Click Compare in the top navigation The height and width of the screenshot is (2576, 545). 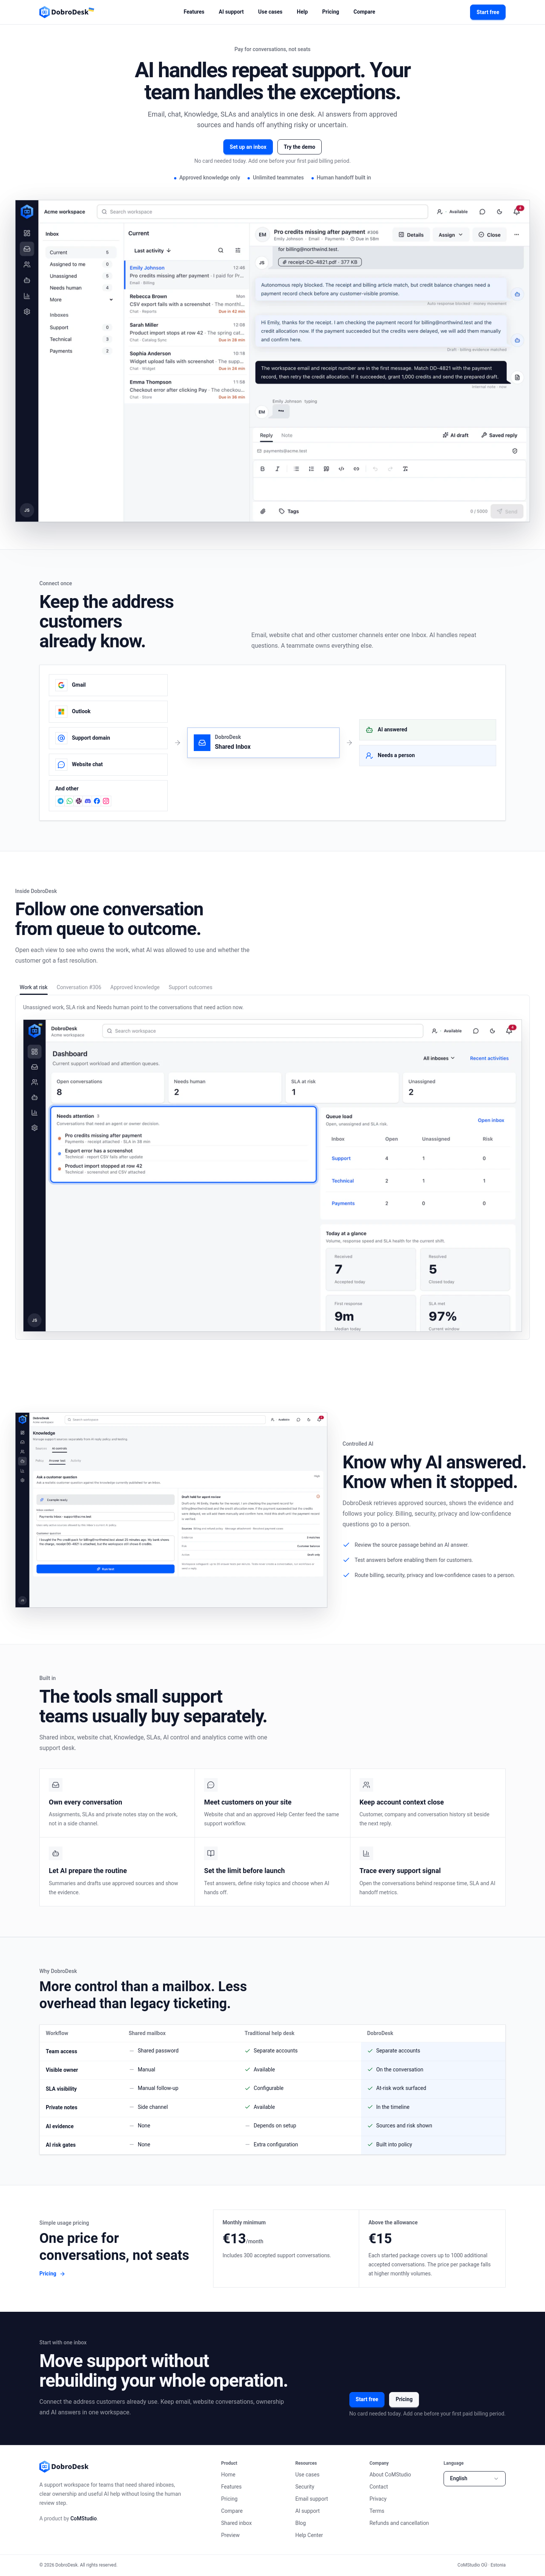[364, 12]
